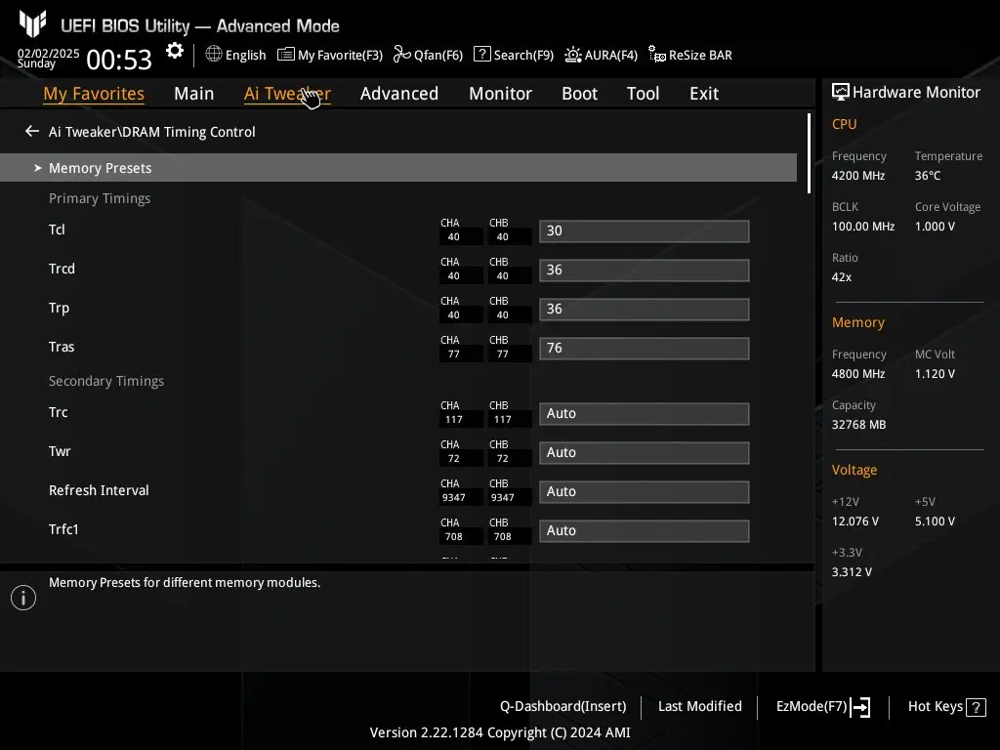
Task: Open AURA(F4) lighting settings
Action: point(601,55)
